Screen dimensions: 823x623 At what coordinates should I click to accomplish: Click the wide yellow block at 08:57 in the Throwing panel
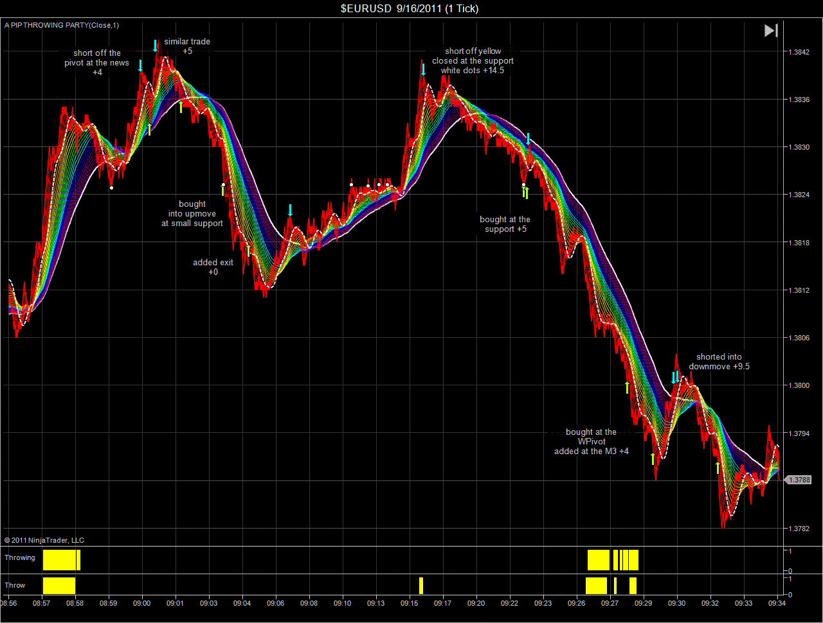59,560
